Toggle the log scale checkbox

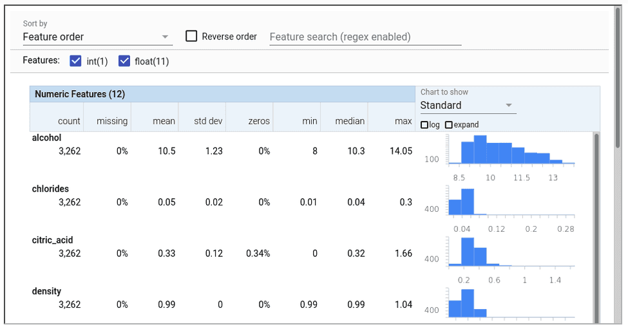[424, 125]
